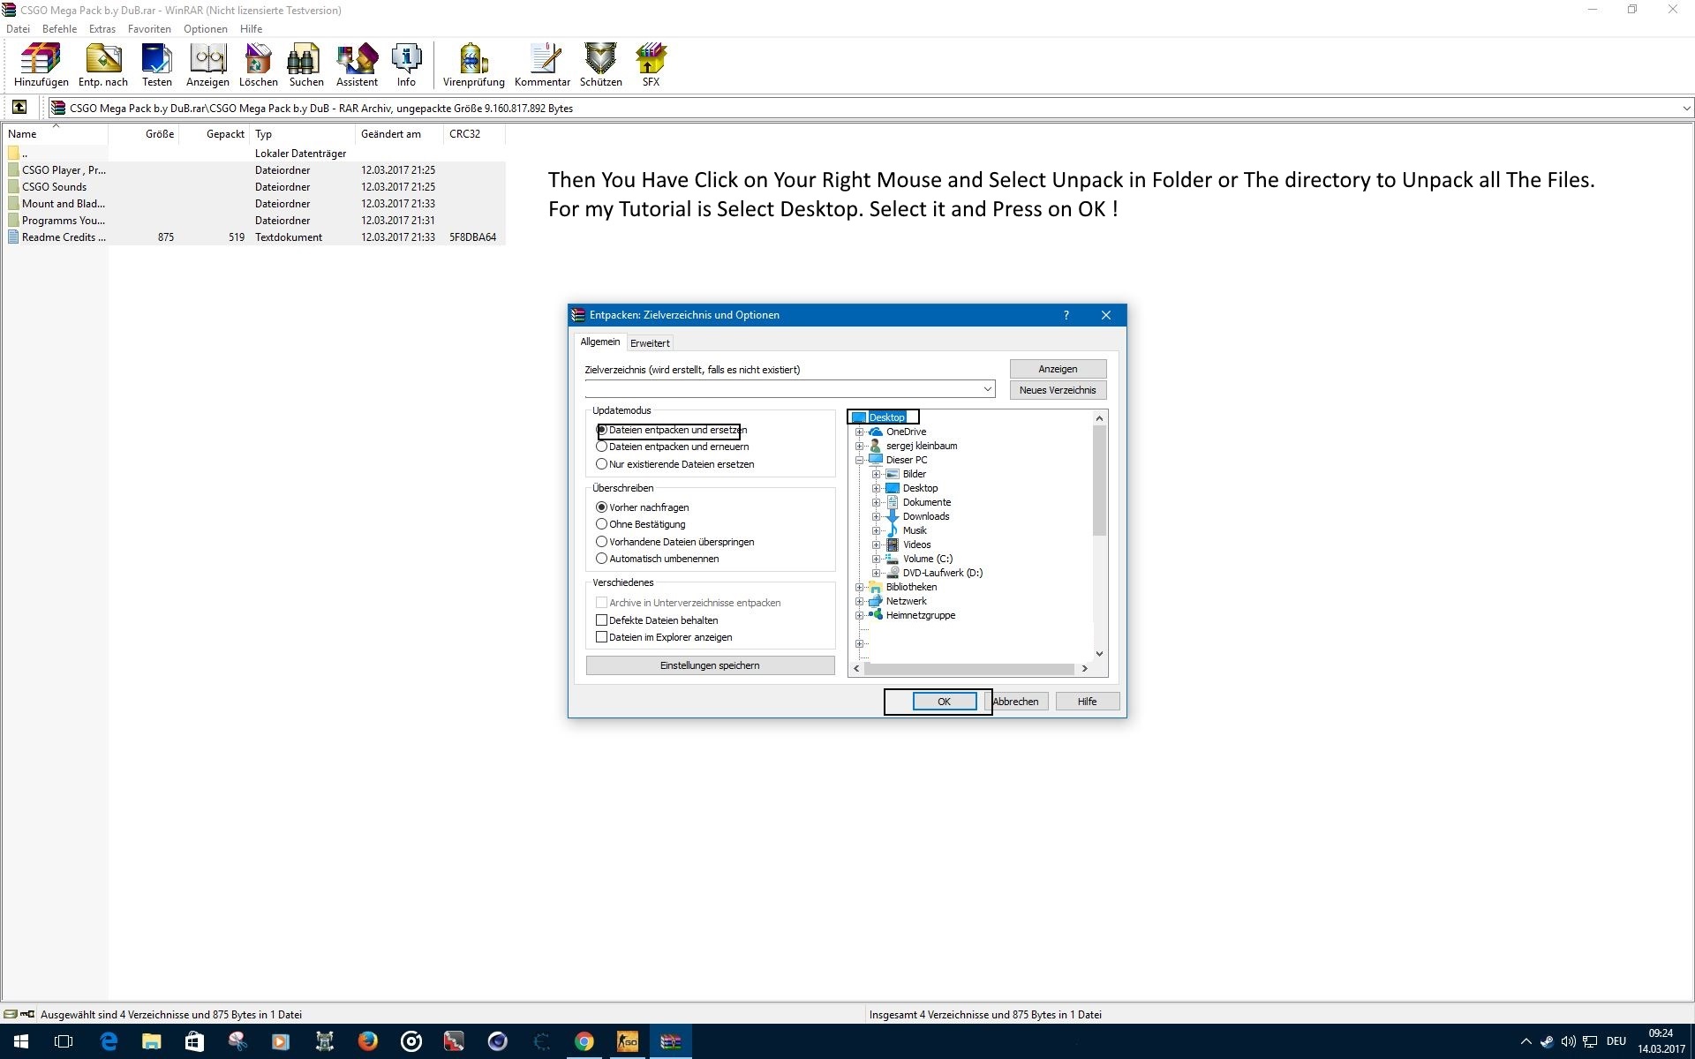Viewport: 1695px width, 1059px height.
Task: Click the Kommentar toolbar icon
Action: [542, 65]
